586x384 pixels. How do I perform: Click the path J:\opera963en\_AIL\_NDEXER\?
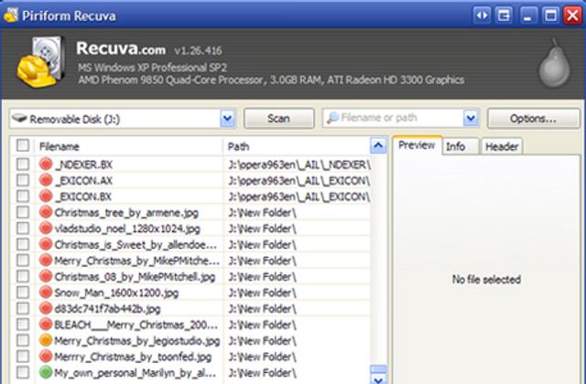pyautogui.click(x=299, y=165)
